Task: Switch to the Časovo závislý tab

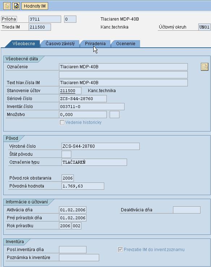Action: pyautogui.click(x=60, y=44)
